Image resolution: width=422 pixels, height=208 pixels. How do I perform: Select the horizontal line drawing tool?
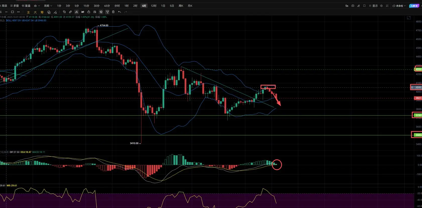6,12
